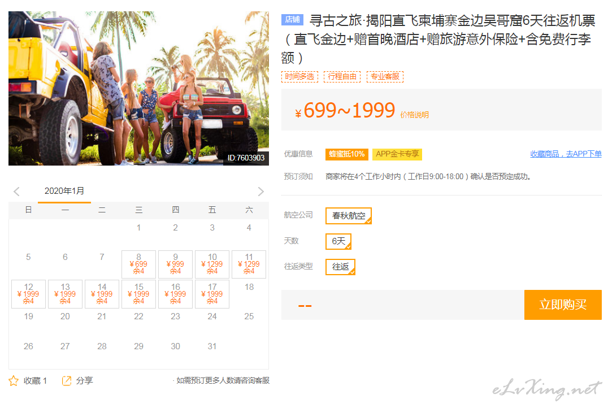The height and width of the screenshot is (408, 608).
Task: Click calendar date 18
Action: click(x=249, y=287)
